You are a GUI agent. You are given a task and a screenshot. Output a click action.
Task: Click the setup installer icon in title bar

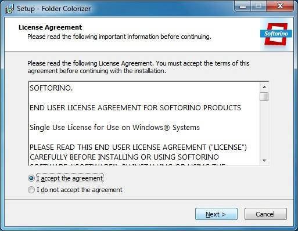tap(9, 9)
